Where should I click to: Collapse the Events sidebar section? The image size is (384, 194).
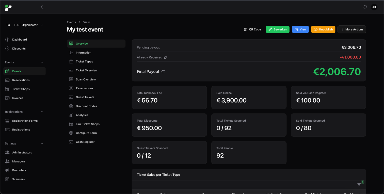point(42,62)
